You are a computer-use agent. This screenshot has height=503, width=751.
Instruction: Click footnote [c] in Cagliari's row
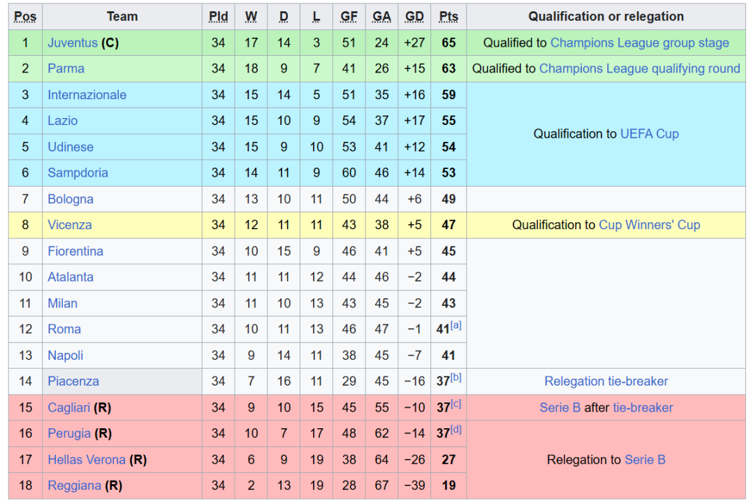coord(456,404)
